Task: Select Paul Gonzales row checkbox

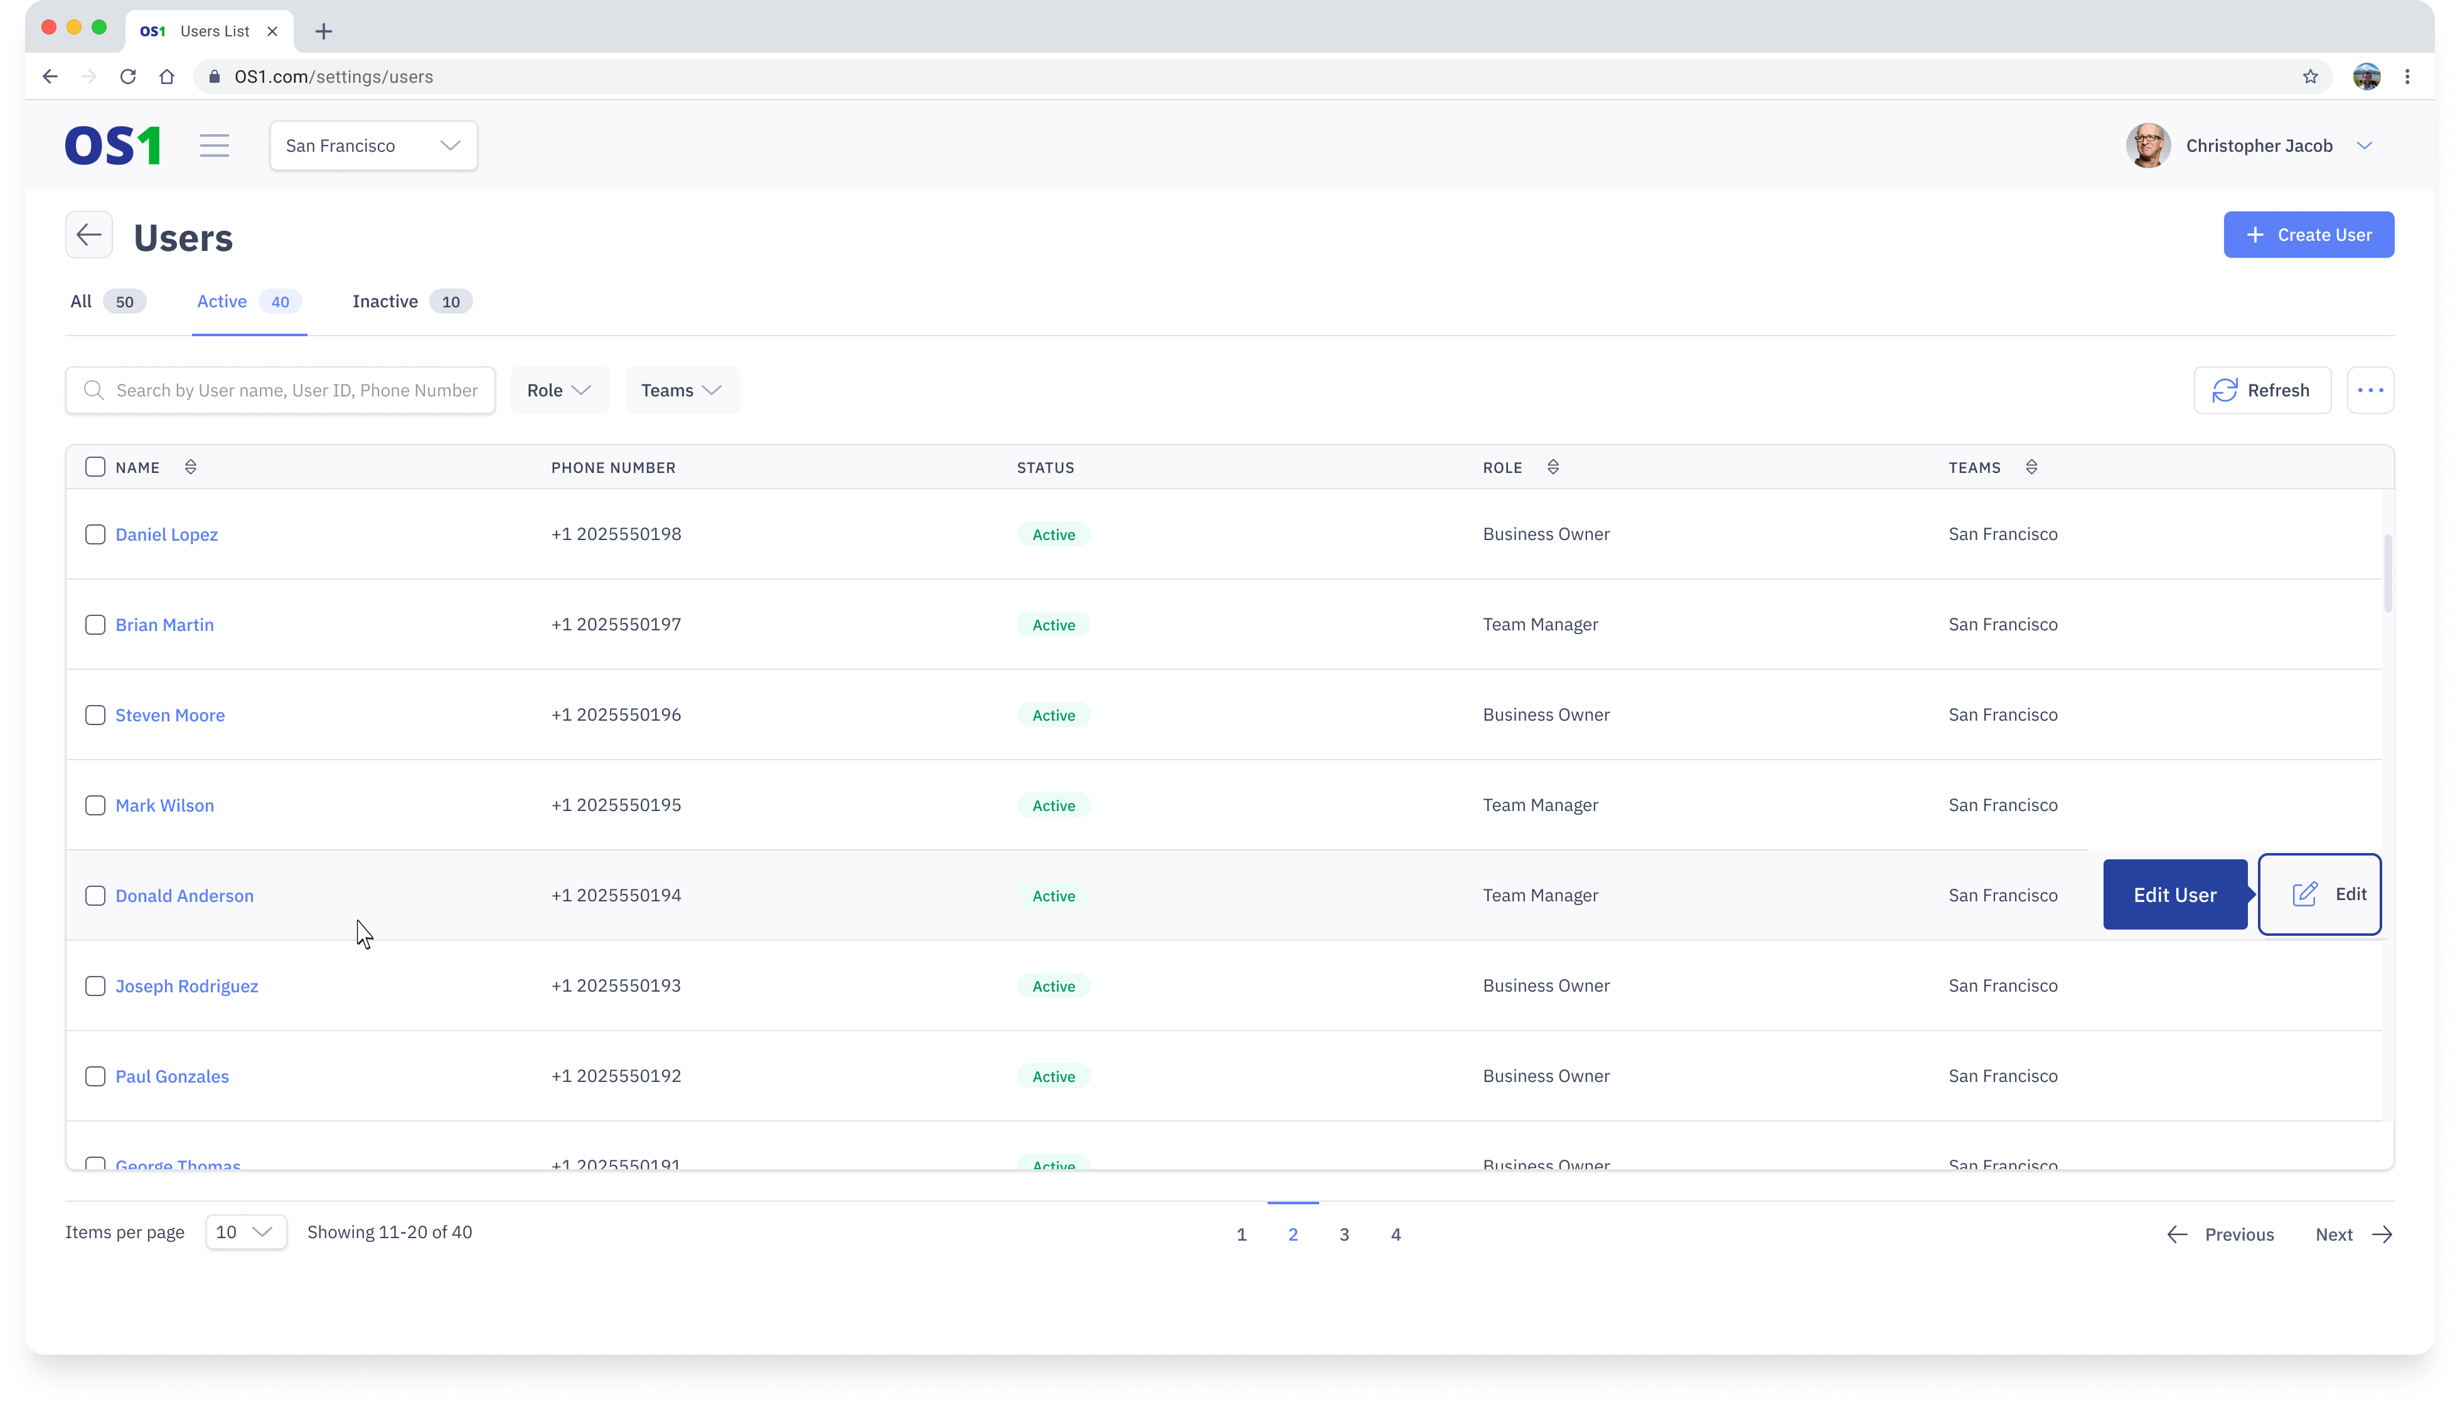Action: point(95,1076)
